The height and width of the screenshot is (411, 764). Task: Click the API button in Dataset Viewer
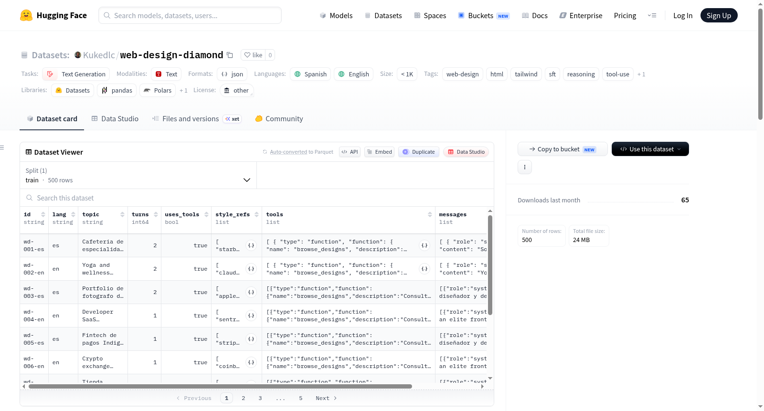(350, 152)
